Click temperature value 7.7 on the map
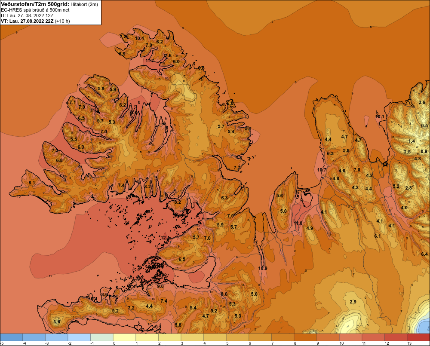430x346 pixels. pyautogui.click(x=236, y=168)
